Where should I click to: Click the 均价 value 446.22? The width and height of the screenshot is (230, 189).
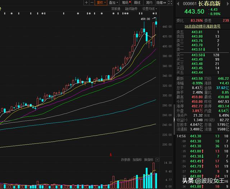(223, 78)
